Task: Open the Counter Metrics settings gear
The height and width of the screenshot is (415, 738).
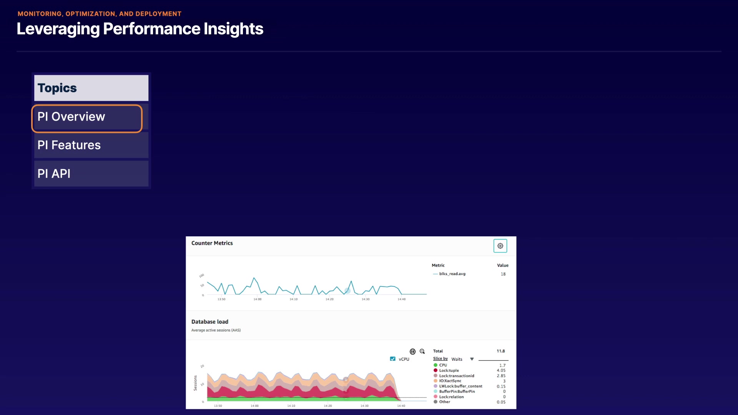Action: pos(500,246)
